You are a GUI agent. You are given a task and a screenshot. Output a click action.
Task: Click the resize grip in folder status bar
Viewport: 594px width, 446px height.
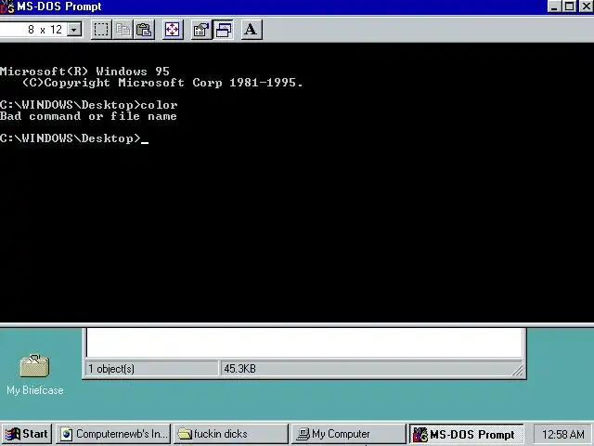coord(518,370)
